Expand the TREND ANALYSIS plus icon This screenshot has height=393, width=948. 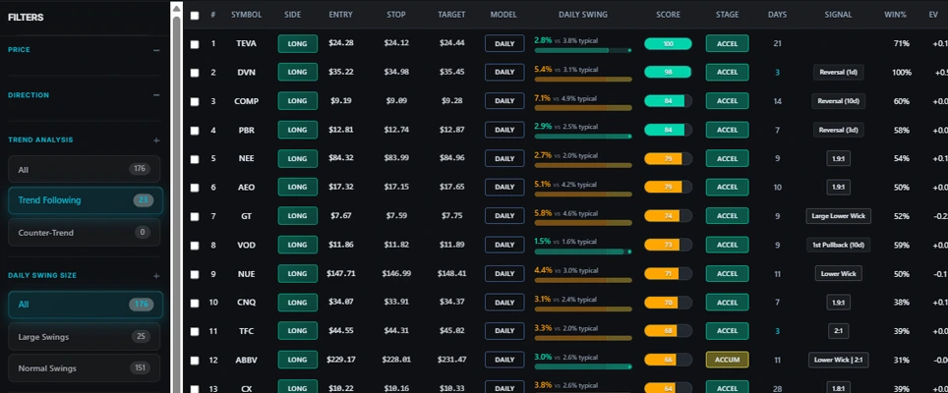tap(156, 140)
